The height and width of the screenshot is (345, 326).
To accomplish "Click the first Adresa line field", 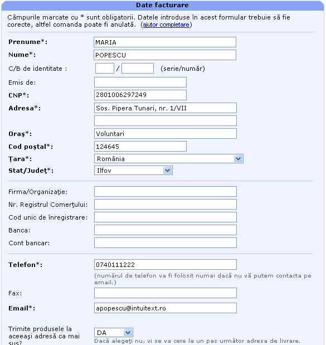I will click(x=166, y=108).
